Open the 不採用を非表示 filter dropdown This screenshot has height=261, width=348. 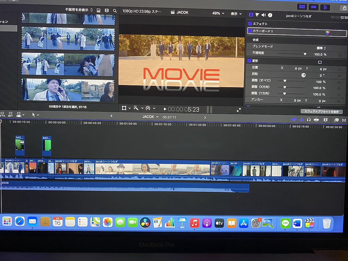(79, 10)
